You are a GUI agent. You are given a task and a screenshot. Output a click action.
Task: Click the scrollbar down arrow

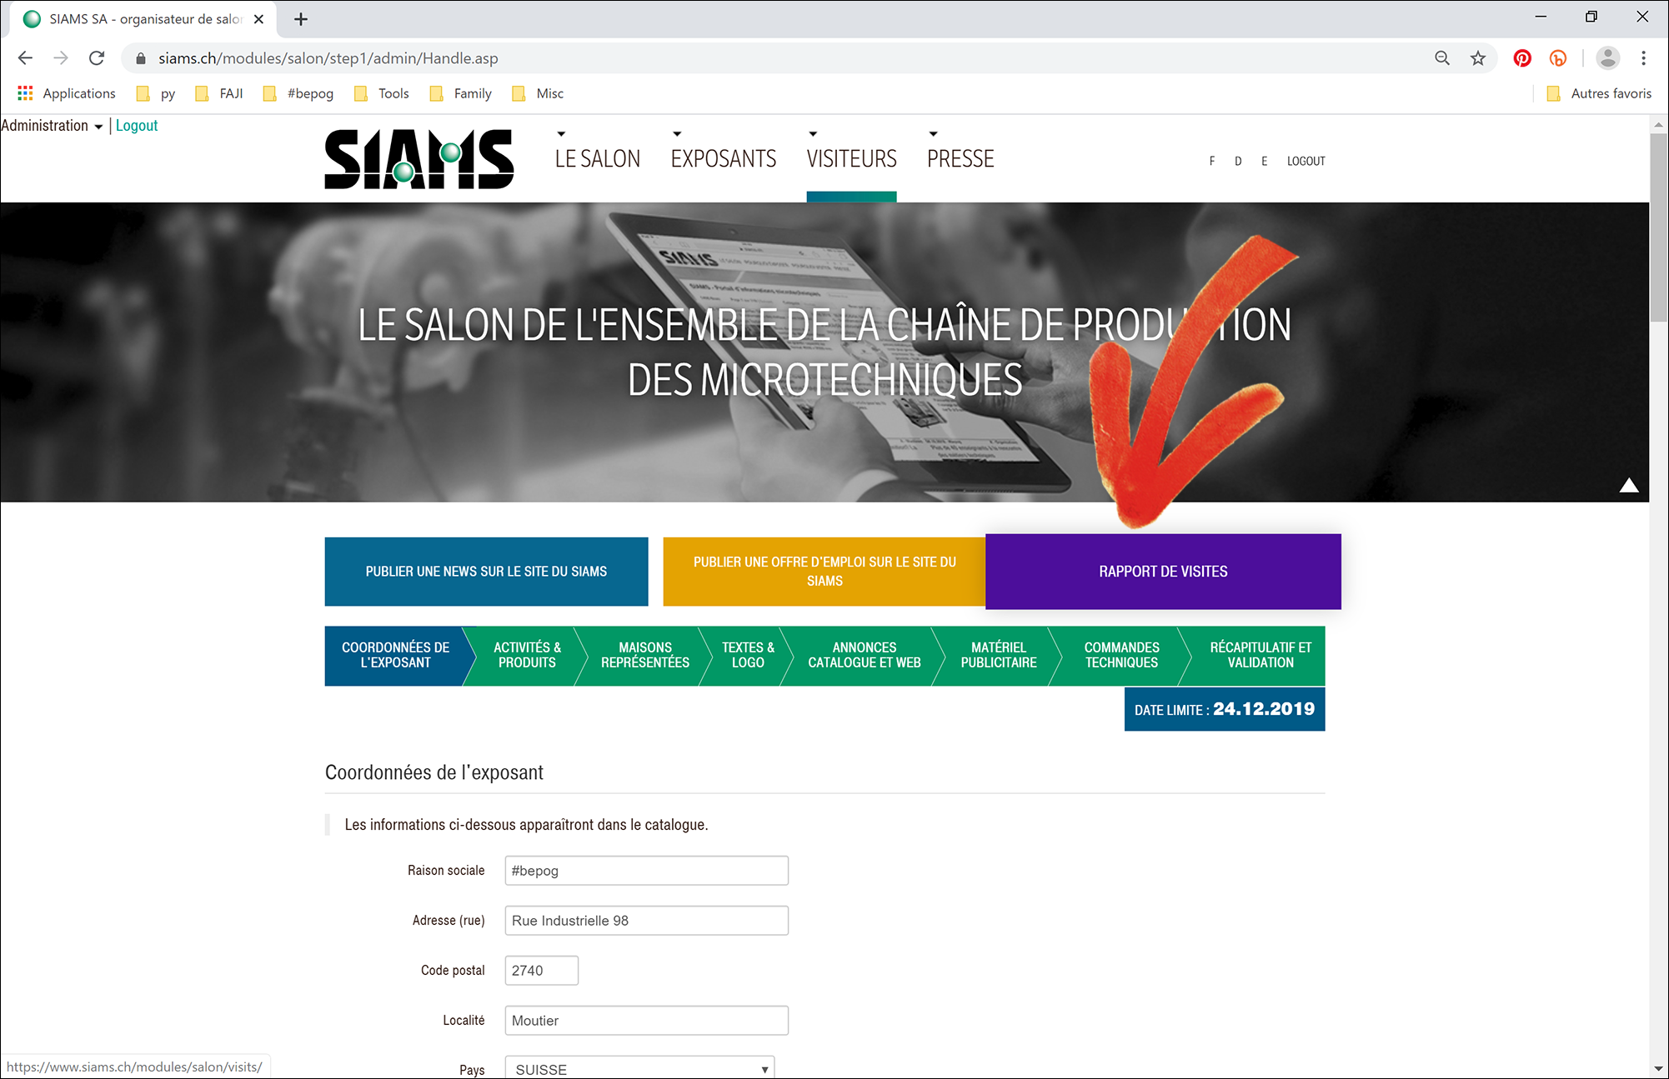[x=1658, y=1069]
